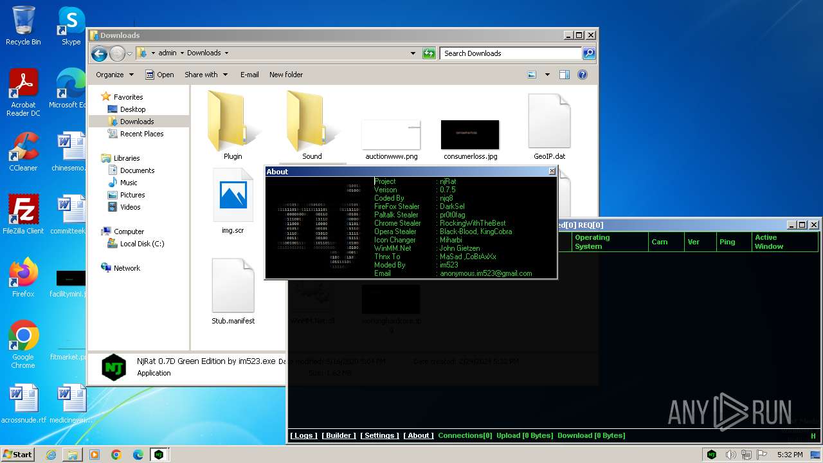Open Acrobat Reader DC shortcut

pos(23,93)
